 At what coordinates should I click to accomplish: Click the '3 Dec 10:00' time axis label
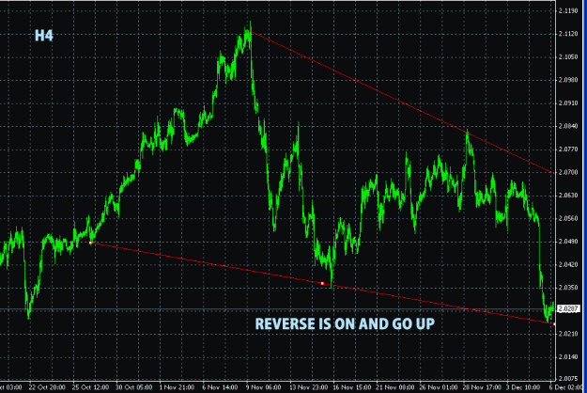click(x=524, y=387)
